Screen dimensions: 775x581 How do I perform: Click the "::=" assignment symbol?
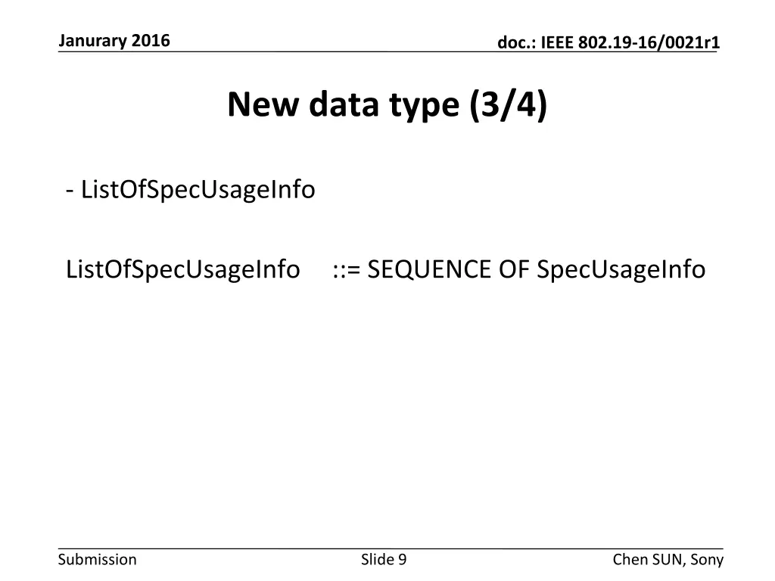(346, 269)
